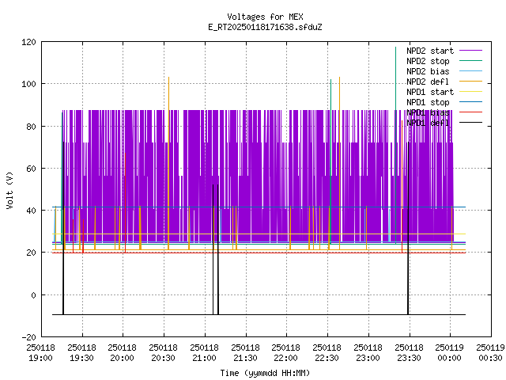The image size is (506, 380).
Task: Click the "NPD1 defl" legend label
Action: tap(428, 123)
